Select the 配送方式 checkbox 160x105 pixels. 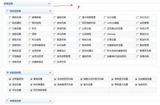(x=138, y=34)
